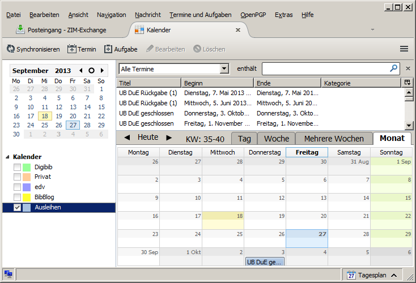The width and height of the screenshot is (416, 283).
Task: Toggle the Privat calendar checkbox
Action: click(x=17, y=177)
